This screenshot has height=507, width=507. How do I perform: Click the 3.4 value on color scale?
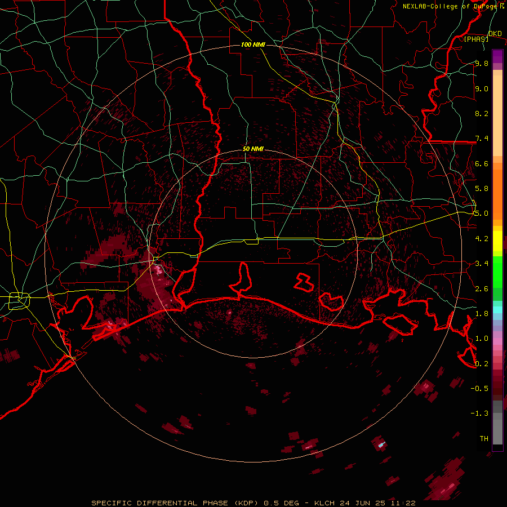(482, 264)
